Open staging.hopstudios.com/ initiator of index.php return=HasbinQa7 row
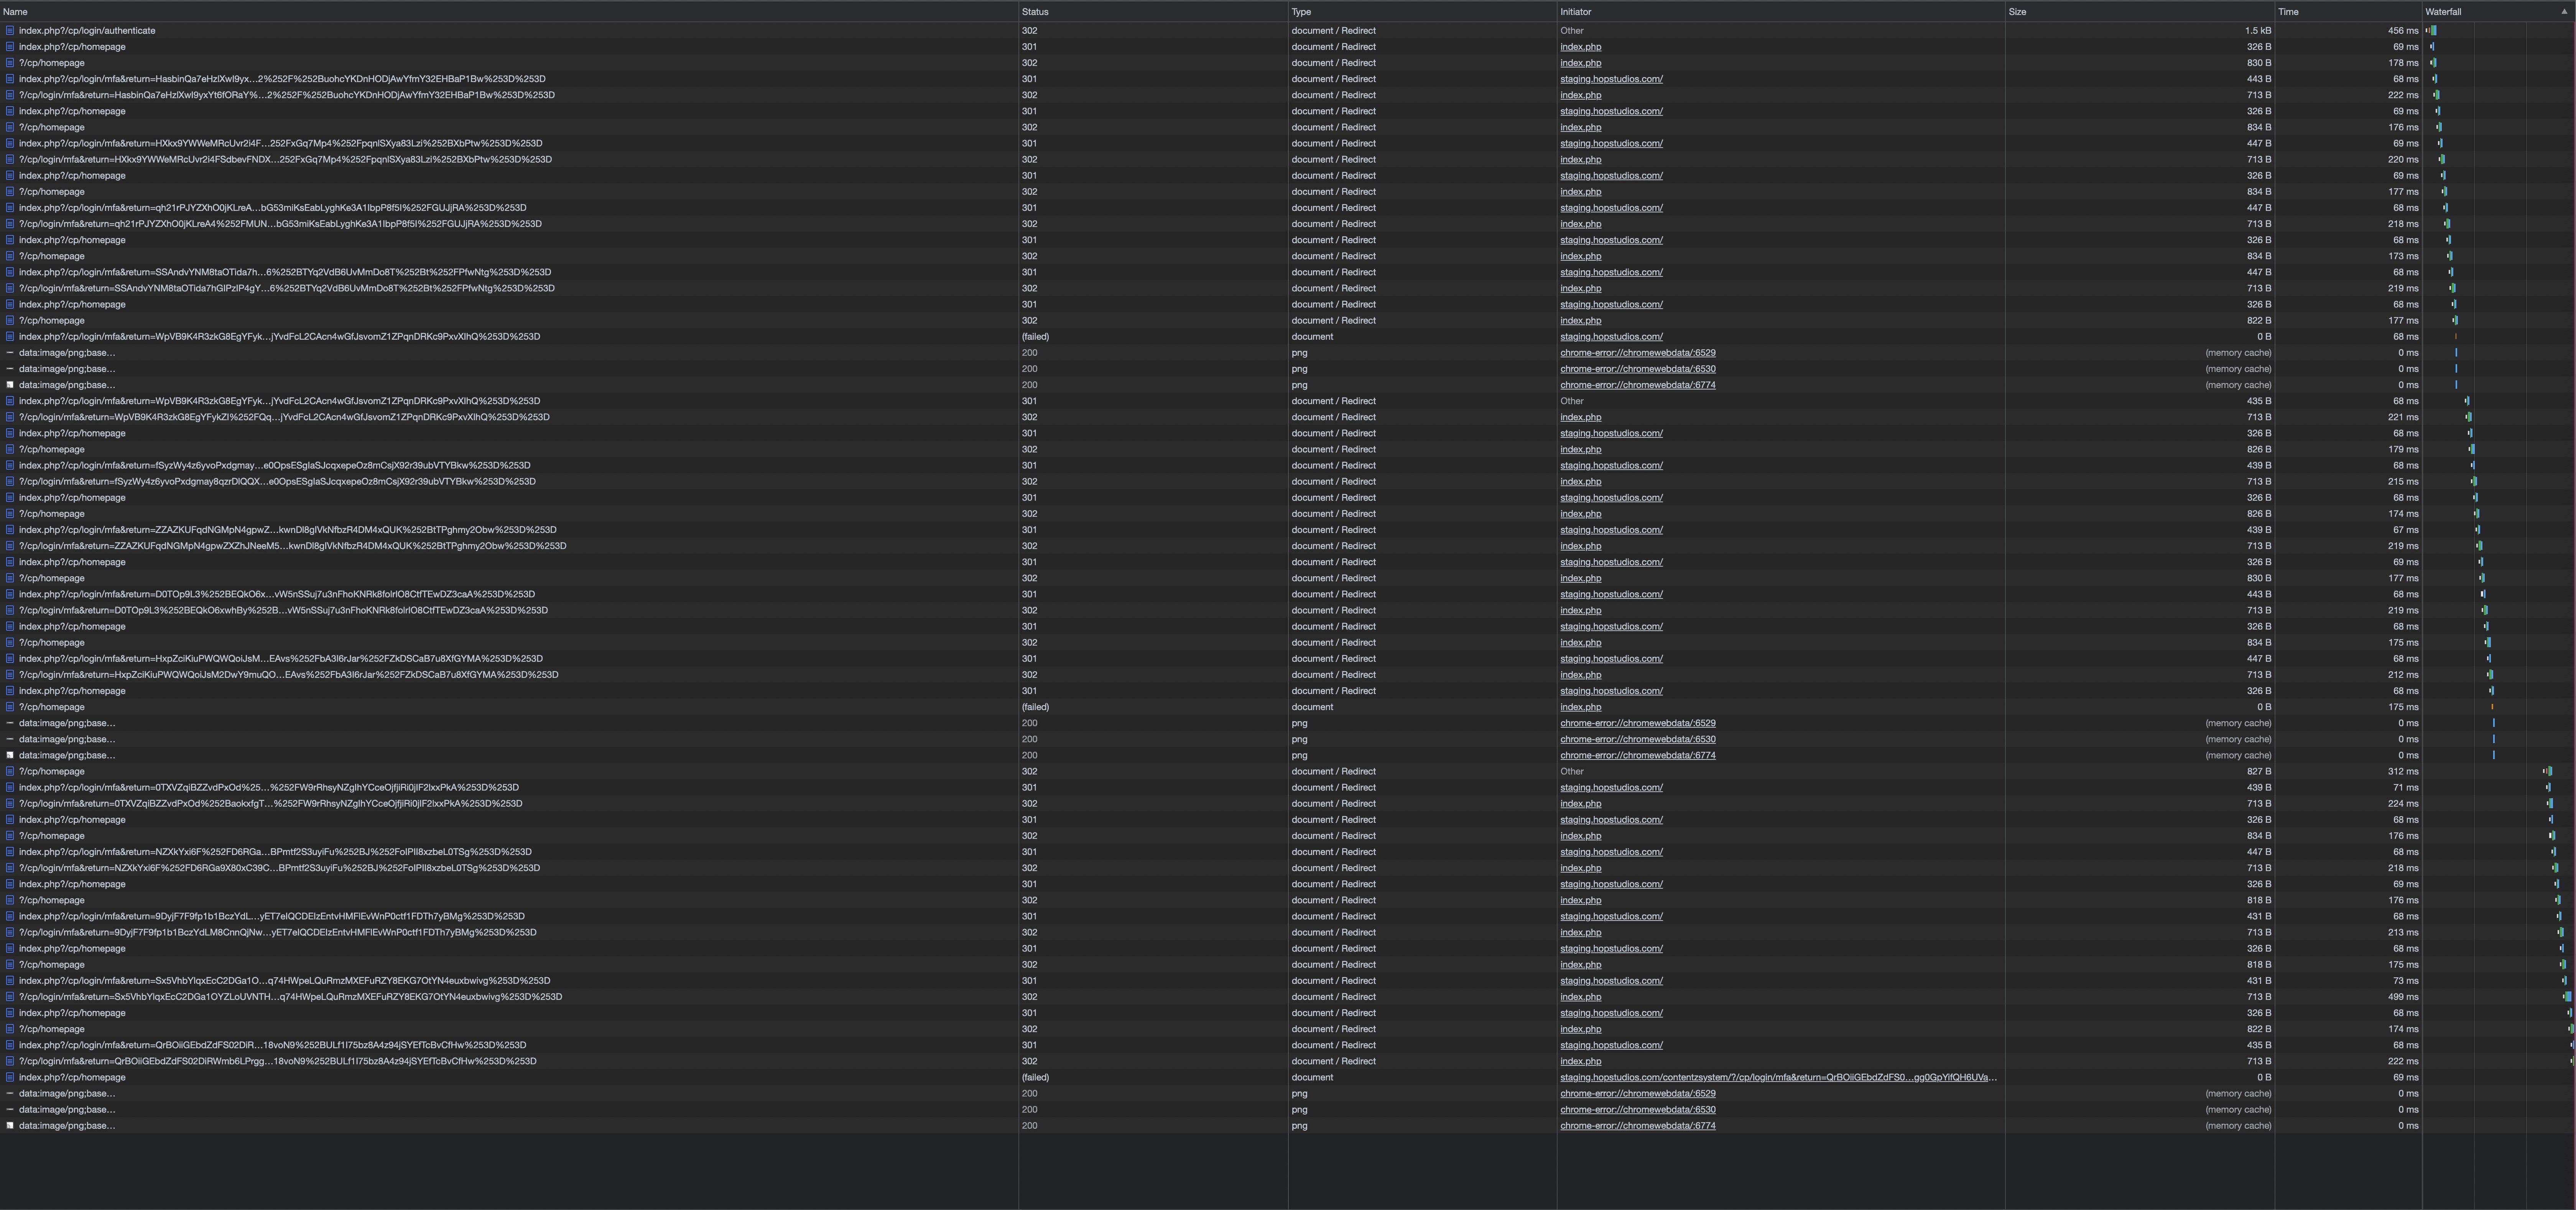This screenshot has height=1210, width=2576. 1611,79
